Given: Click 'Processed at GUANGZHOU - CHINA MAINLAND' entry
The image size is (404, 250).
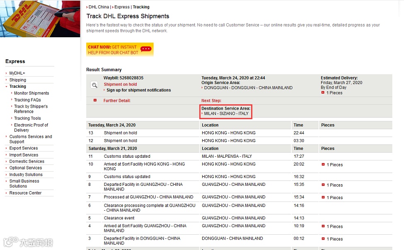Looking at the screenshot, I should [148, 197].
